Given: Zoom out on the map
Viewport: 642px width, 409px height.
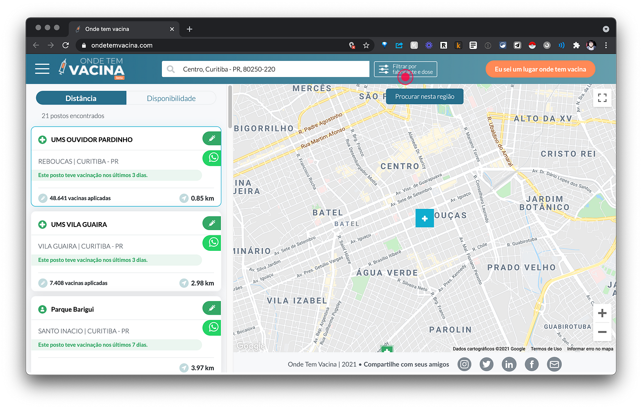Looking at the screenshot, I should [602, 332].
